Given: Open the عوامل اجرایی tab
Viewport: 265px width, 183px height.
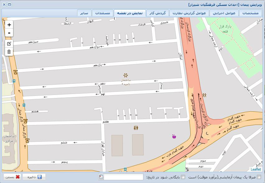Looking at the screenshot, I should point(224,13).
